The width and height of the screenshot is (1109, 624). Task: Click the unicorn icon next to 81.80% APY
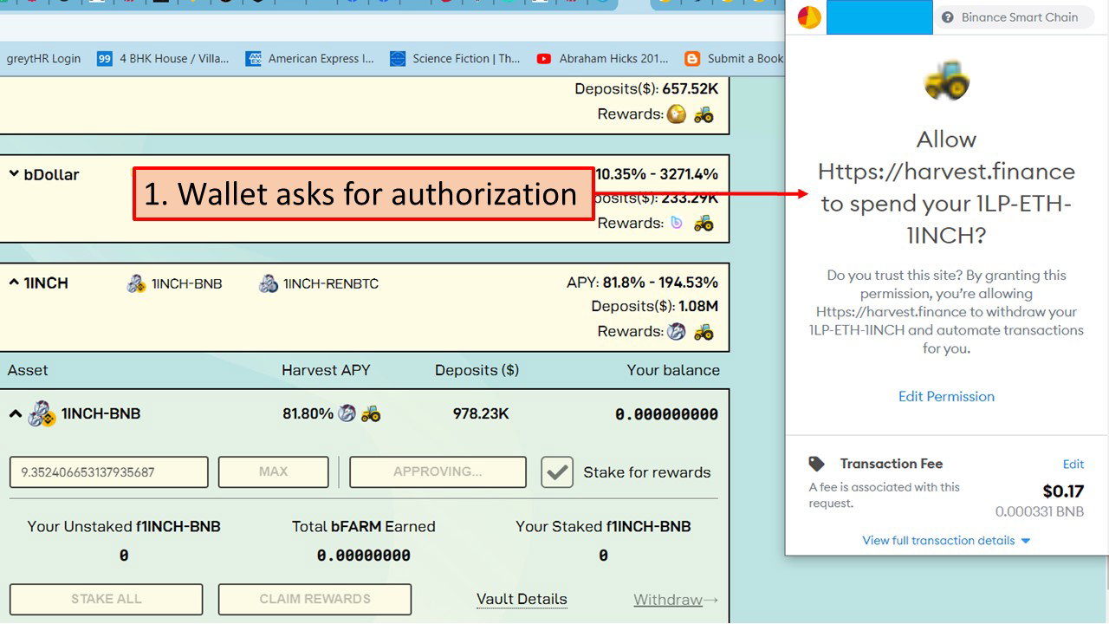[x=347, y=414]
